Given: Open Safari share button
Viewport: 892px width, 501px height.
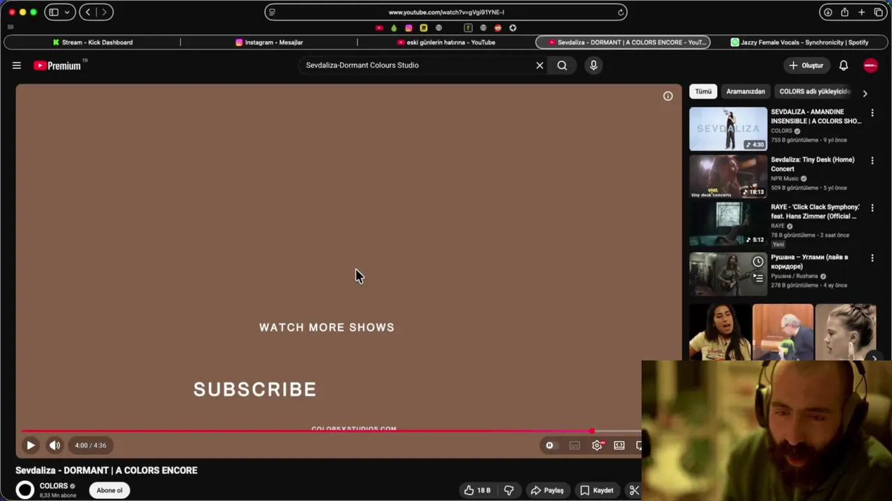Looking at the screenshot, I should [845, 12].
